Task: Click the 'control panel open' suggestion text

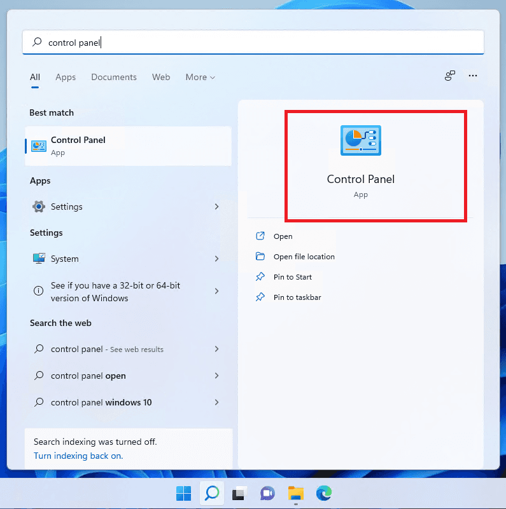Action: 88,376
